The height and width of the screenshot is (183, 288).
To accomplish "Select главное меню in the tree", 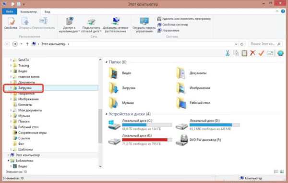I will pyautogui.click(x=29, y=77).
